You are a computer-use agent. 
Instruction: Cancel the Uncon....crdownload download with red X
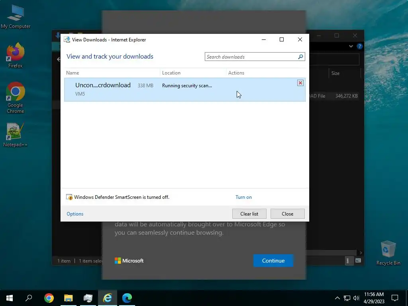pyautogui.click(x=300, y=83)
